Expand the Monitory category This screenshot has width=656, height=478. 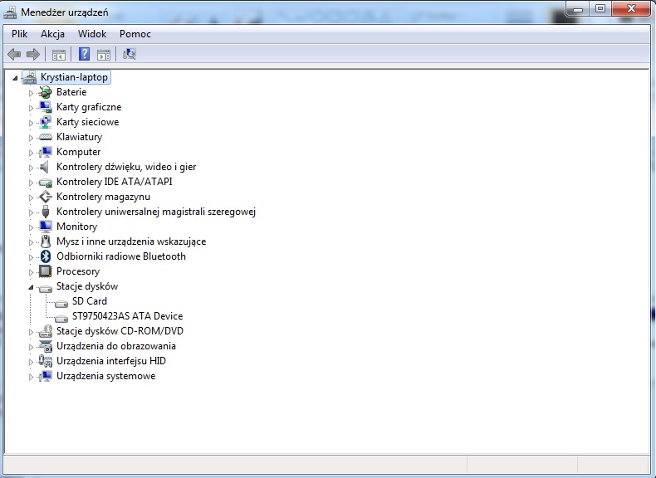(x=31, y=227)
